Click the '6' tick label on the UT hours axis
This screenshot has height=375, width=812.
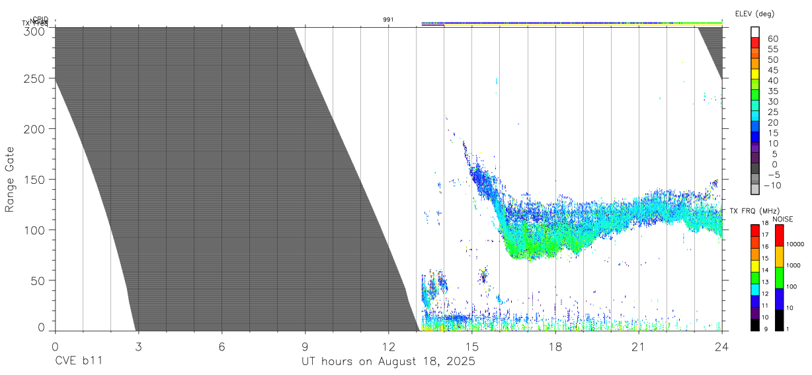point(222,347)
